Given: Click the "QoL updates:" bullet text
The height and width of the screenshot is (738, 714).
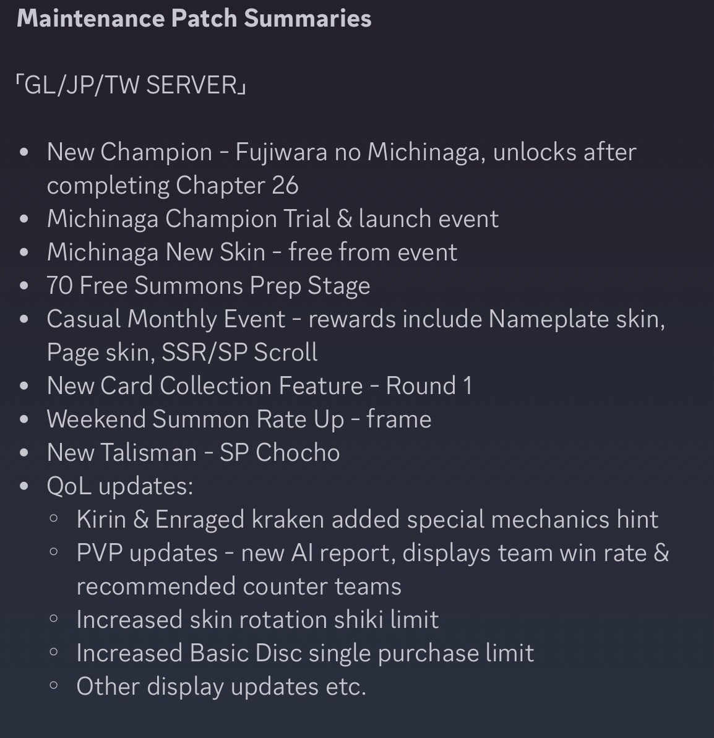Looking at the screenshot, I should [x=120, y=486].
